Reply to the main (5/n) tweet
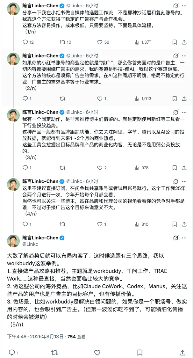This screenshot has width=193, height=358. click(13, 353)
